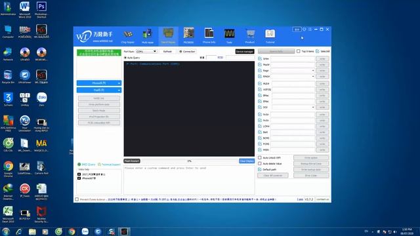Viewport: 420px width, 236px height.
Task: Launch UltraViewer from the desktop
Action: click(x=25, y=77)
